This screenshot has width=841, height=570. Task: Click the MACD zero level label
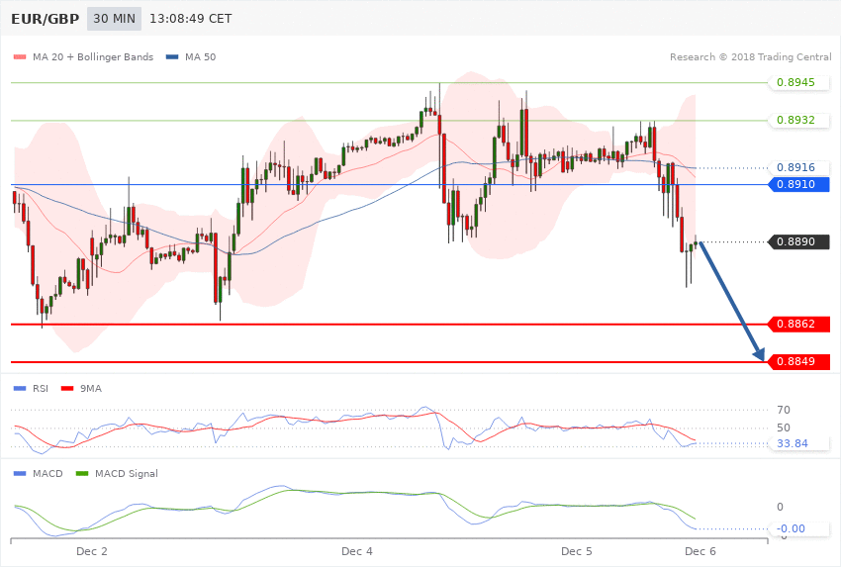[780, 507]
